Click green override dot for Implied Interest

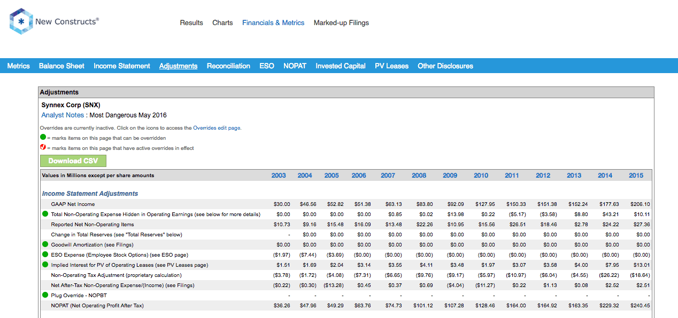click(x=45, y=265)
